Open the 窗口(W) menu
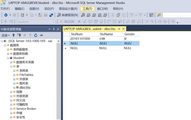 pyautogui.click(x=103, y=9)
